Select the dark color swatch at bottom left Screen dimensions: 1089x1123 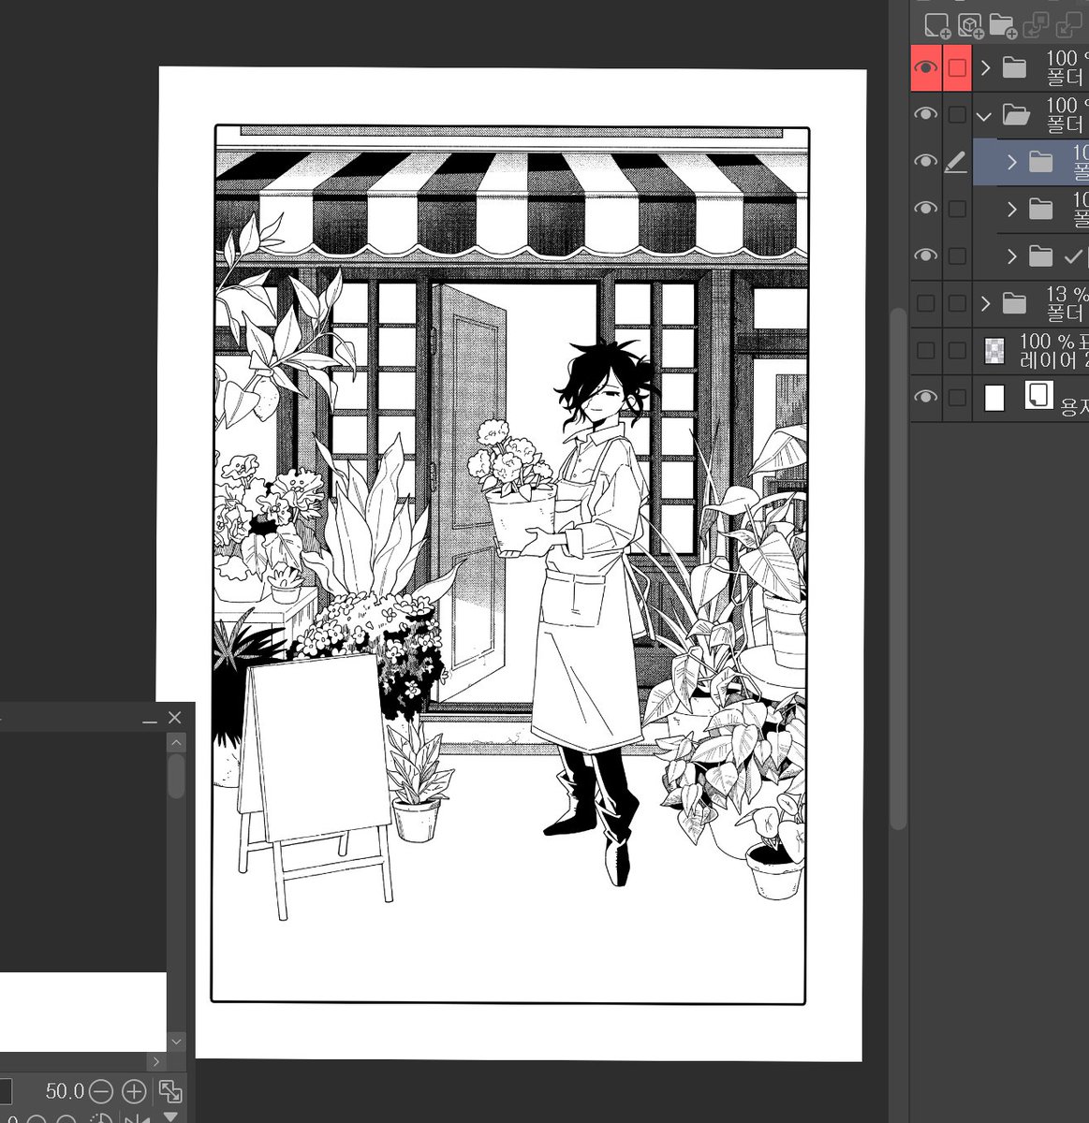tap(6, 1090)
